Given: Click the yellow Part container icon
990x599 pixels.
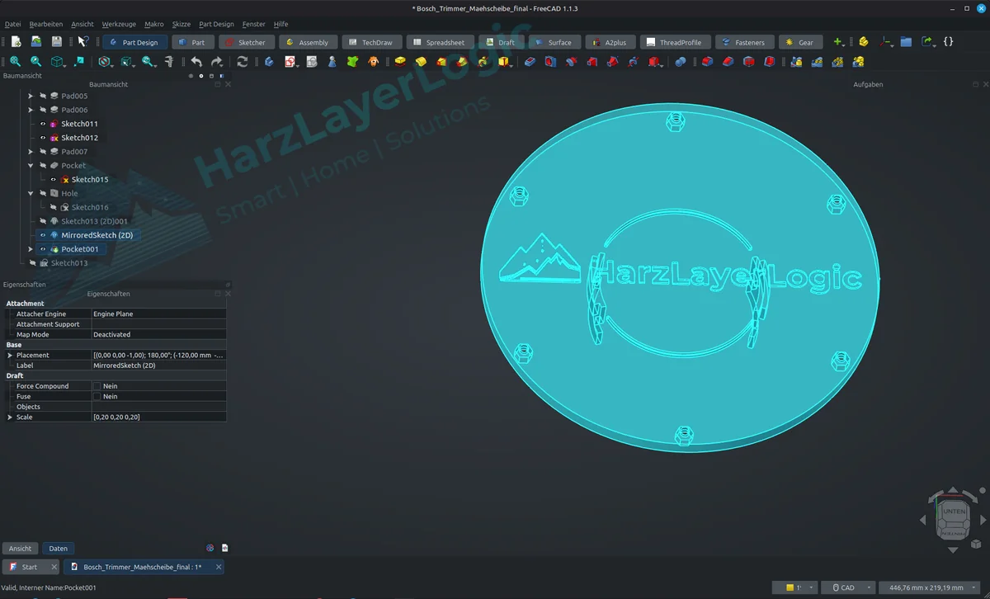Looking at the screenshot, I should click(864, 41).
